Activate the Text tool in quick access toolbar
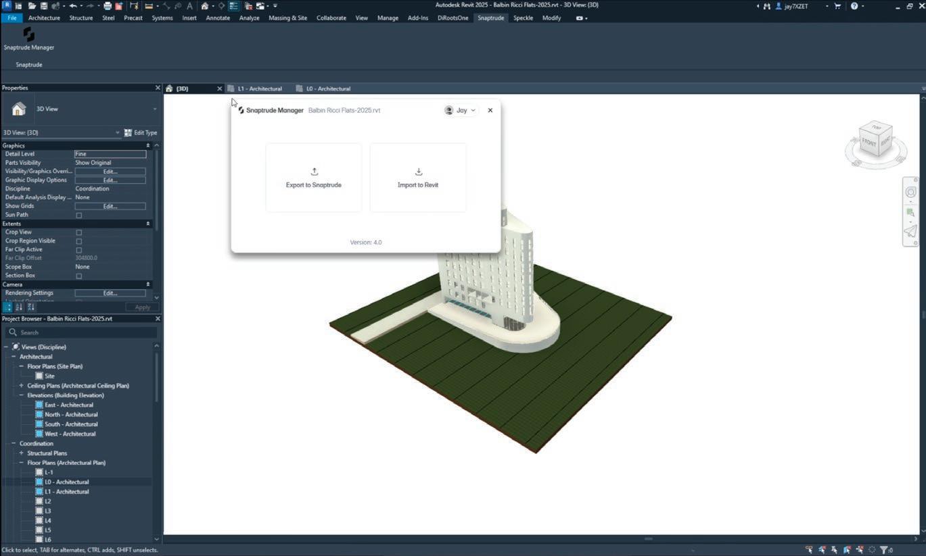Viewport: 926px width, 556px height. click(x=189, y=6)
